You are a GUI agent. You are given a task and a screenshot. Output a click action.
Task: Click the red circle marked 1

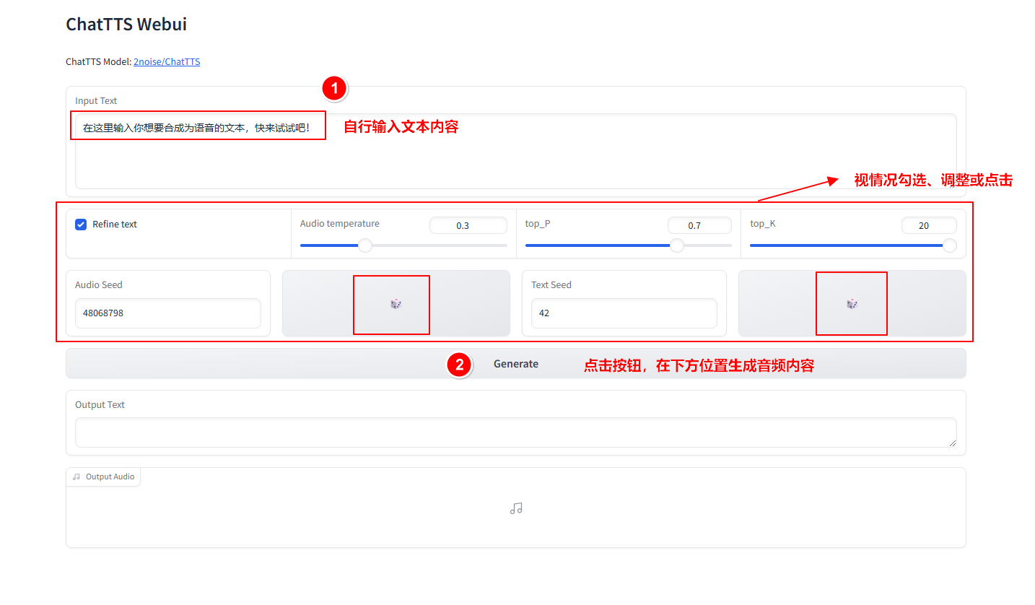pos(333,89)
